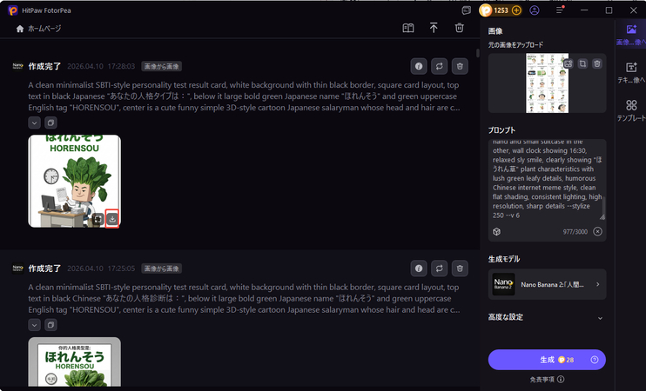Open fullscreen preview of first generated image
Viewport: 646px width, 391px height.
98,219
